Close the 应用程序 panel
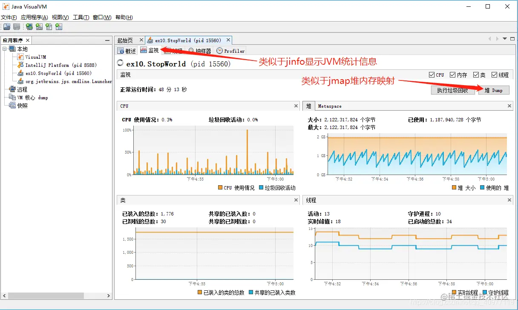The height and width of the screenshot is (310, 518). pyautogui.click(x=28, y=40)
